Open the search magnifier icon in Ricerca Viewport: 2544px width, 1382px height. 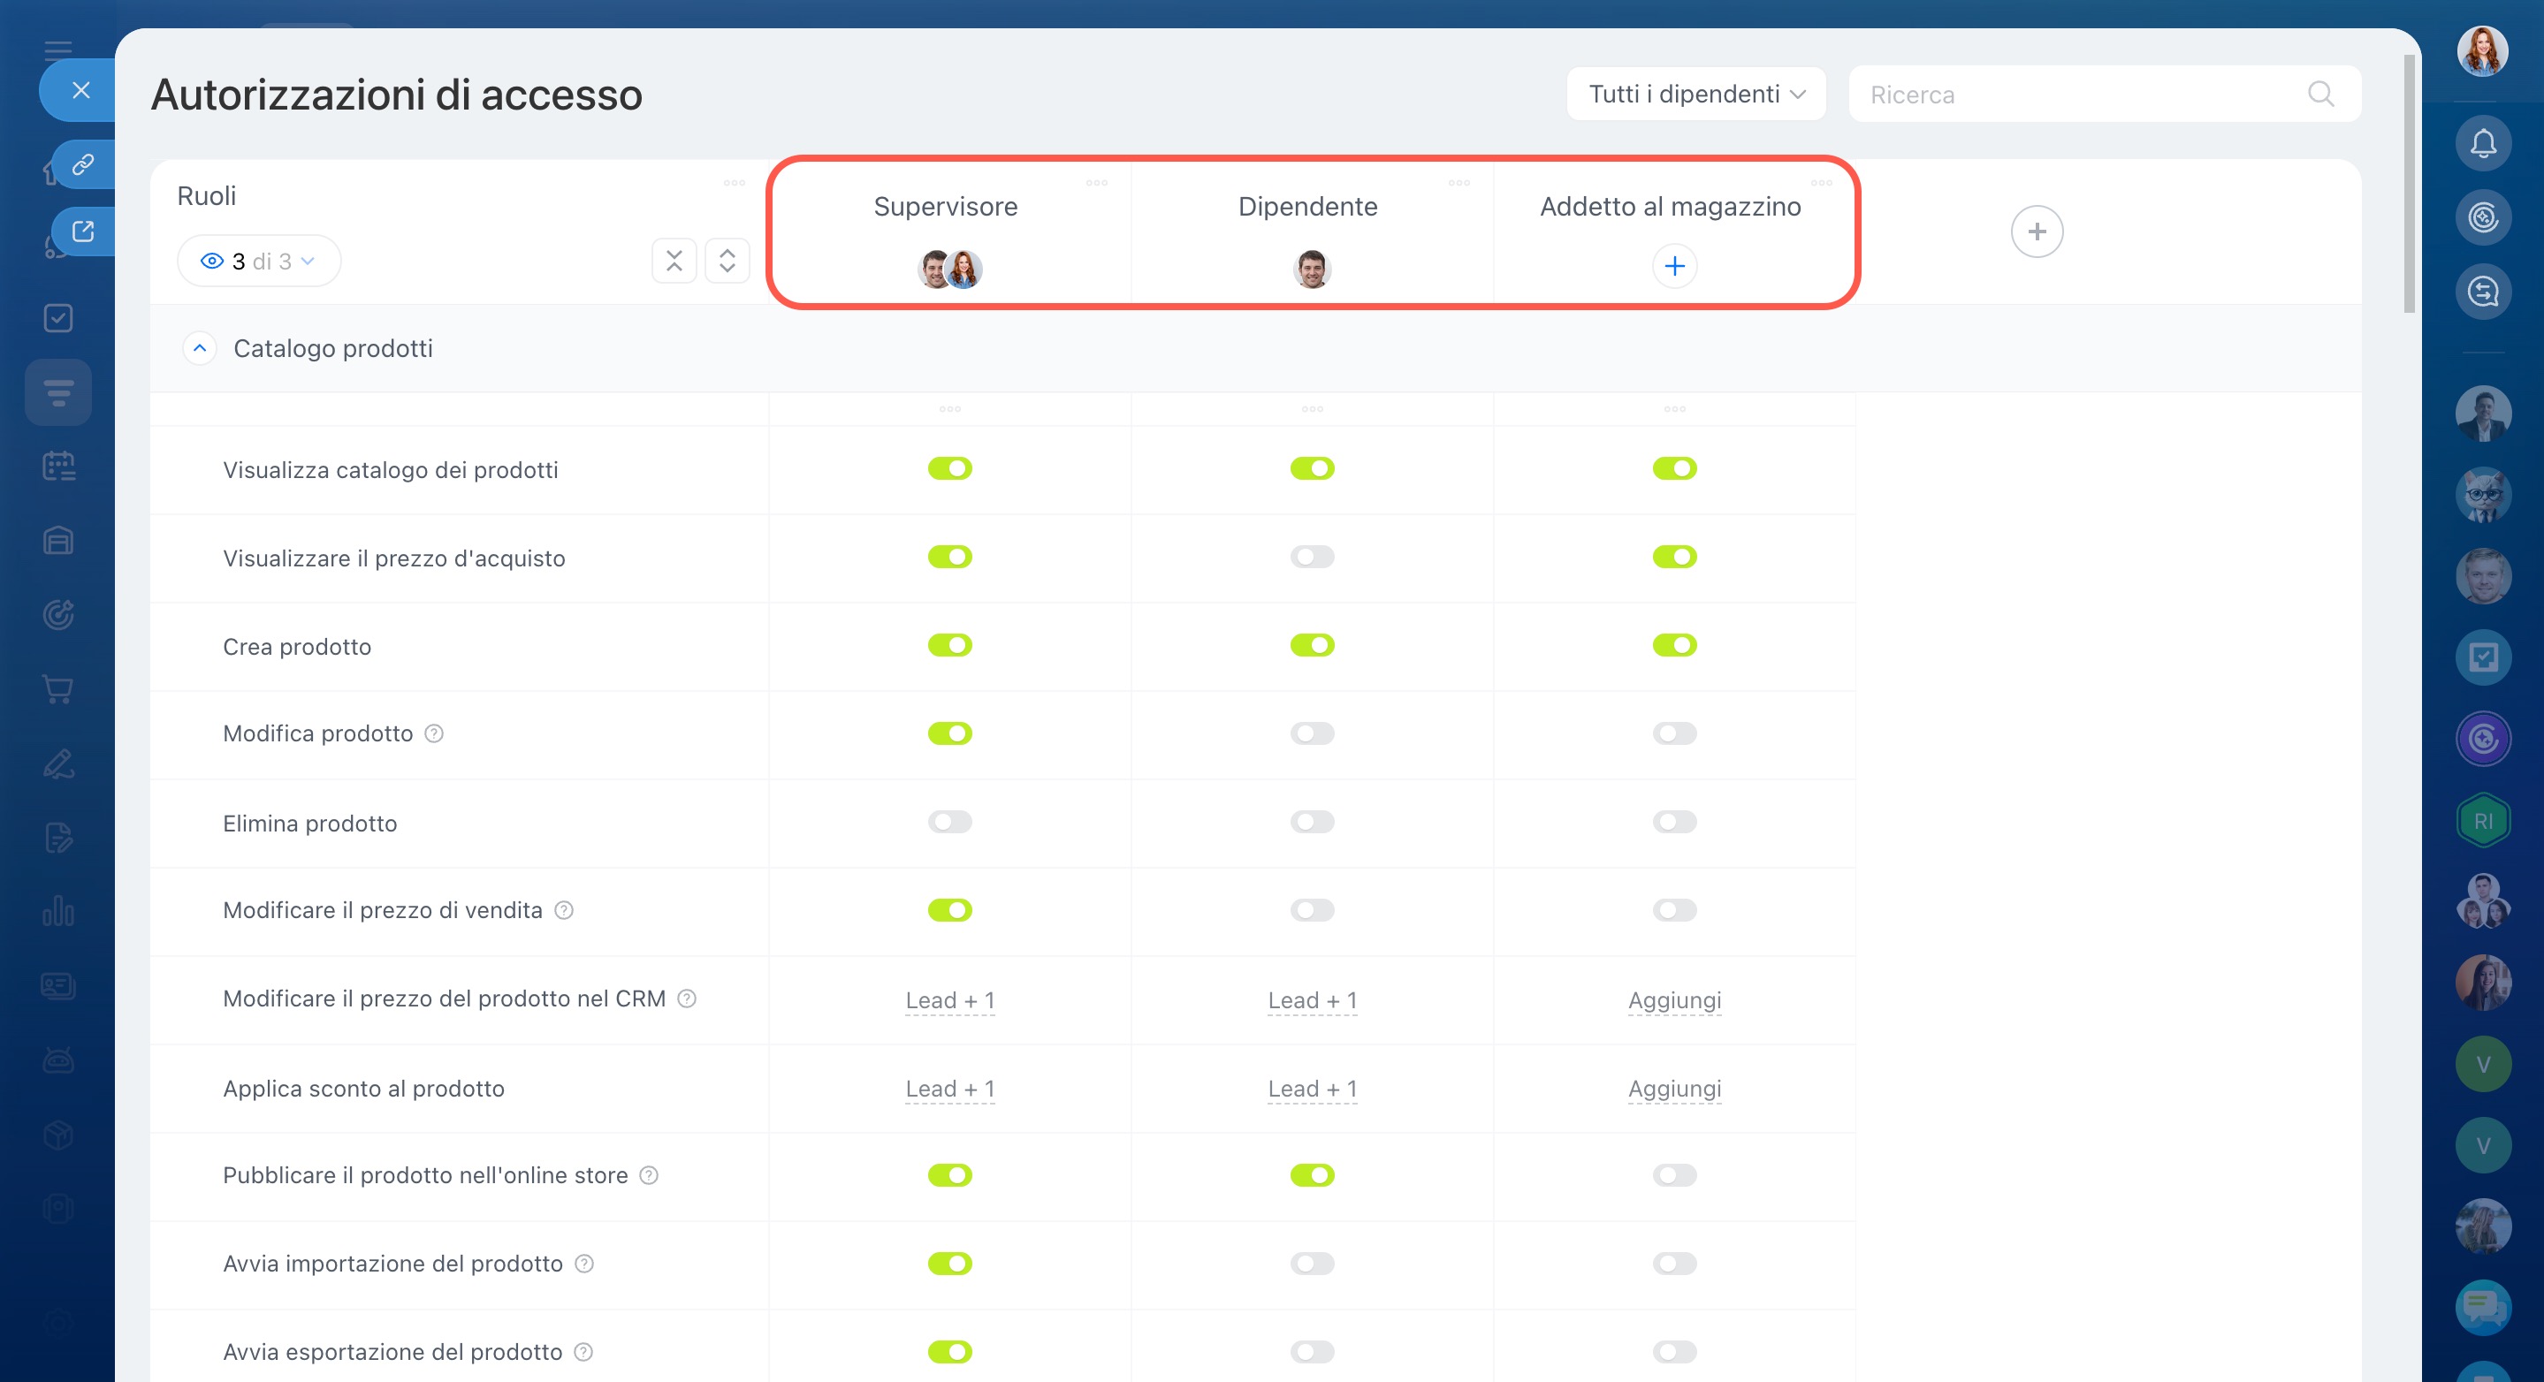pos(2319,95)
